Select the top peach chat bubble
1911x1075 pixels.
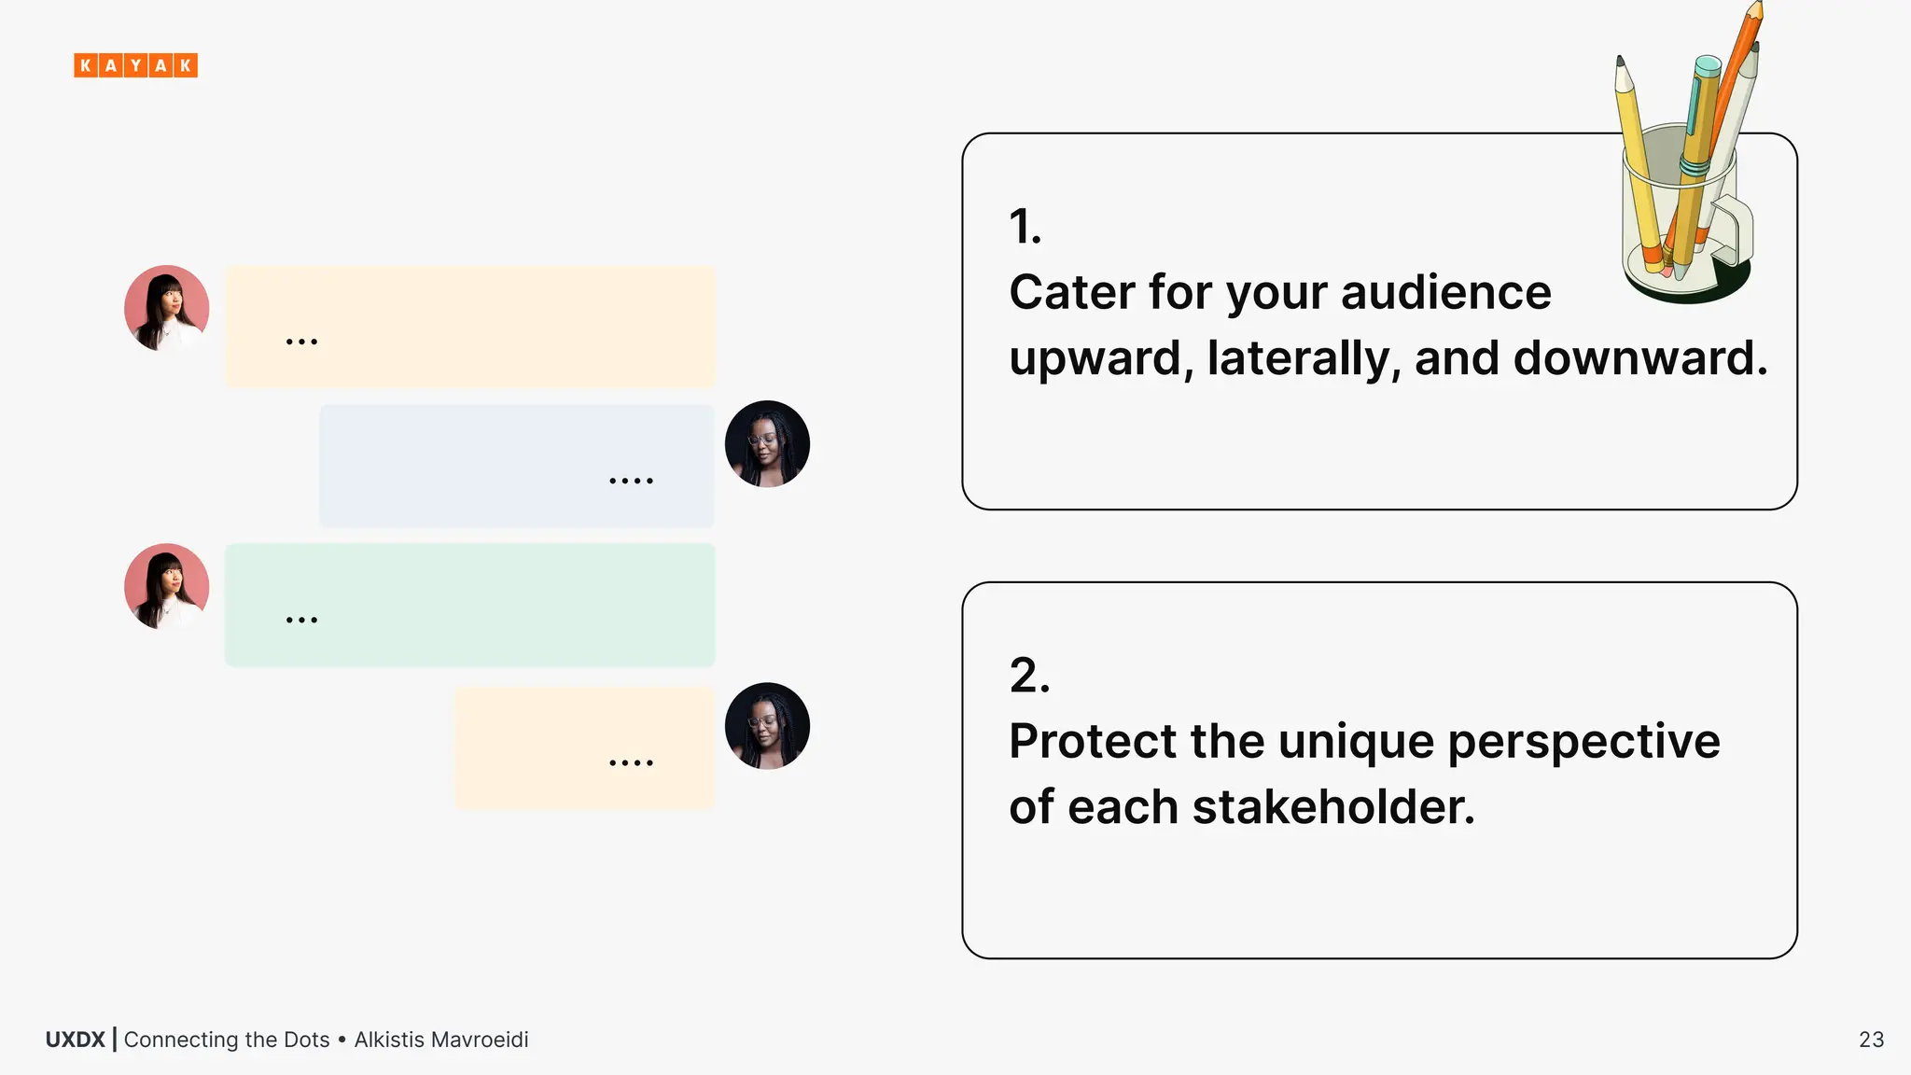click(x=470, y=326)
